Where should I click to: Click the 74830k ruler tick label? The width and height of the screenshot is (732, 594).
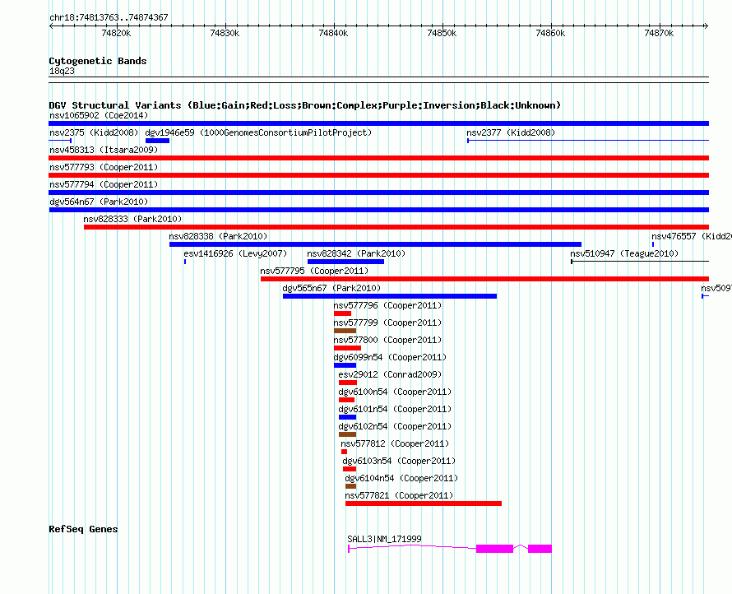point(225,33)
